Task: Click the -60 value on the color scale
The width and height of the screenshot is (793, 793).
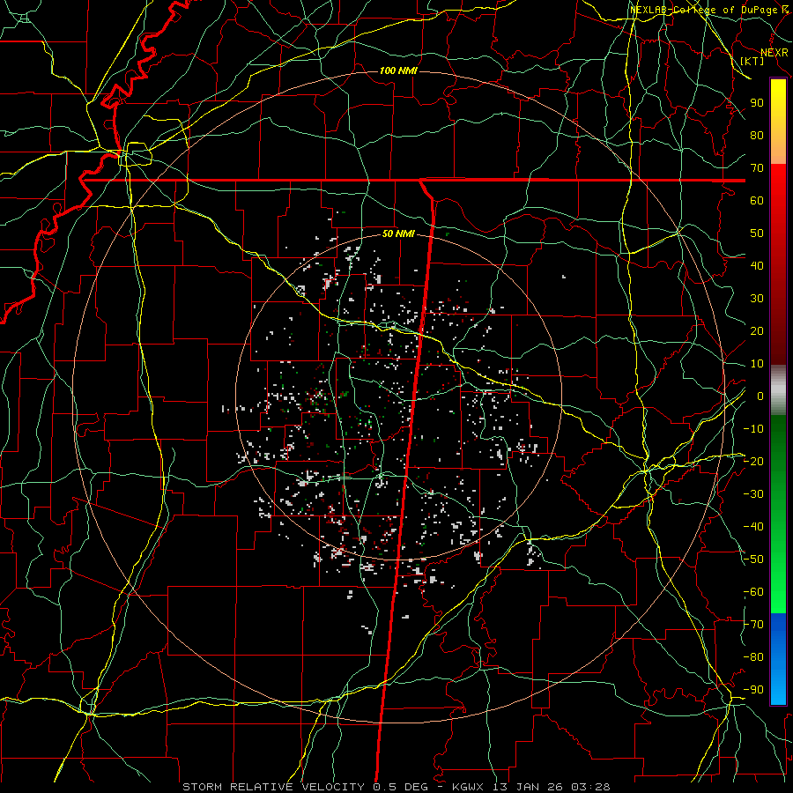Action: pyautogui.click(x=753, y=592)
